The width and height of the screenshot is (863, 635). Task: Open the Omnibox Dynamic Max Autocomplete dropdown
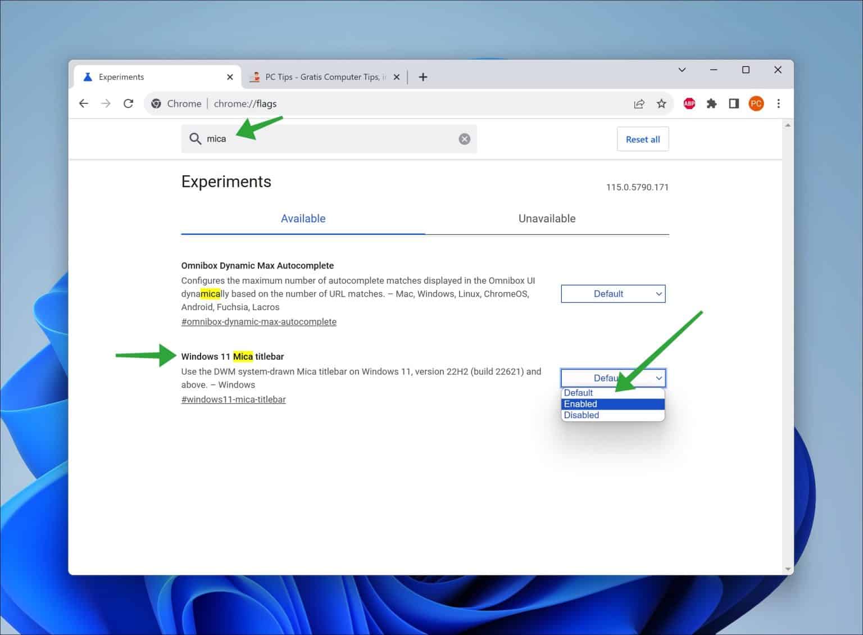pyautogui.click(x=613, y=293)
